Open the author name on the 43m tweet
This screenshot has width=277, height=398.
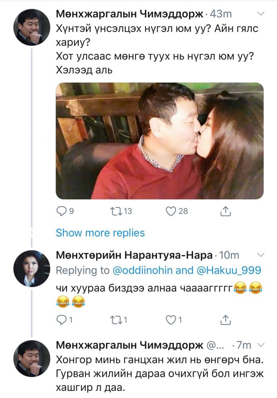coord(129,14)
